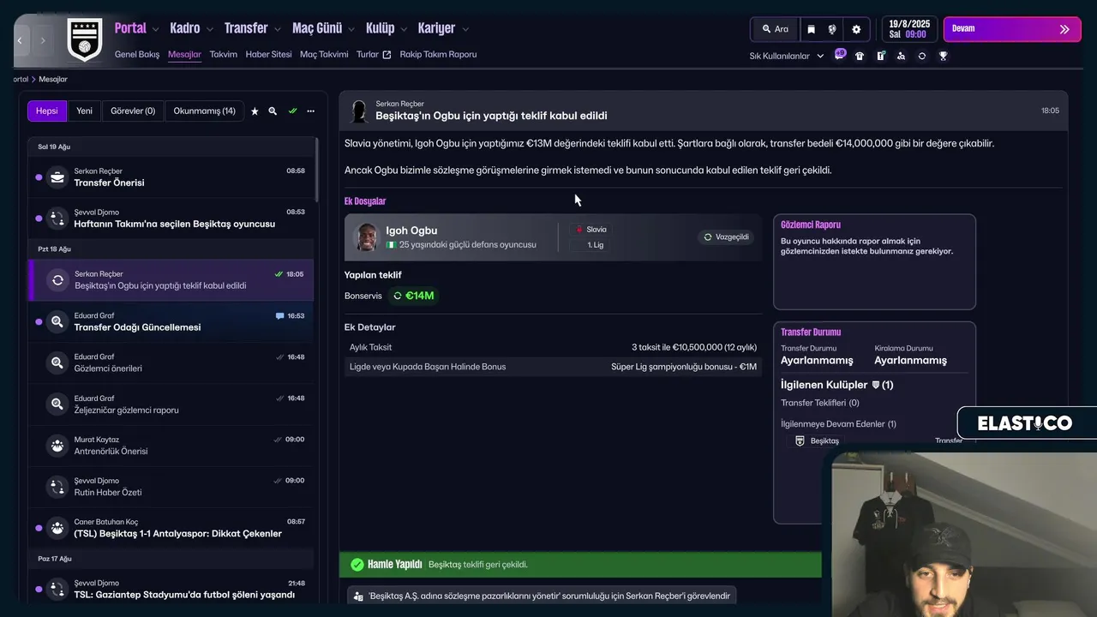The image size is (1097, 617).
Task: Open the Transfer Önerisi message
Action: pos(171,177)
